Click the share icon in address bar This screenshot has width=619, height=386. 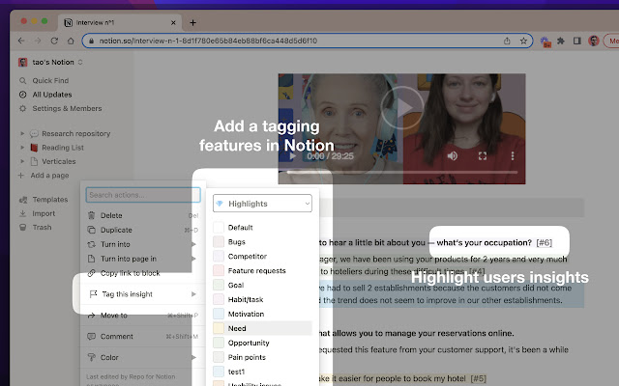tap(507, 41)
